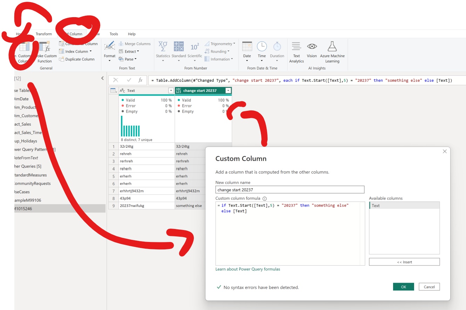Open filter dropdown of the Text column
Screen dimensions: 466x310
(171, 90)
